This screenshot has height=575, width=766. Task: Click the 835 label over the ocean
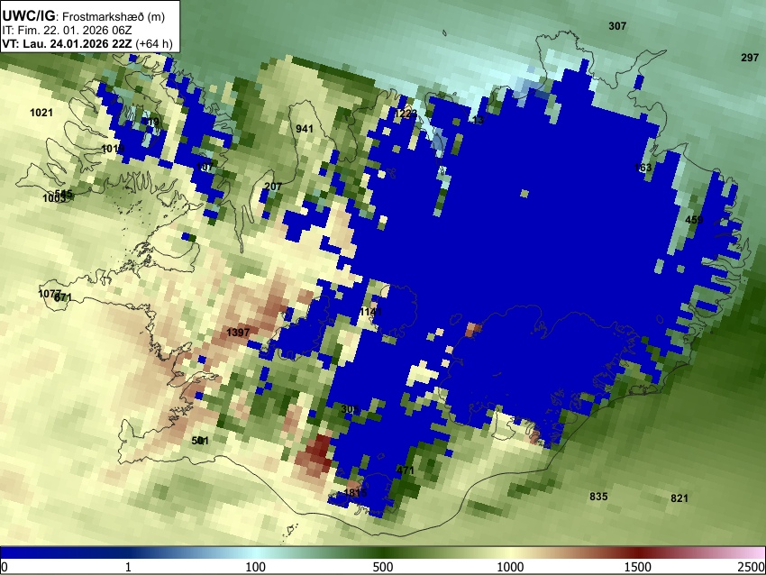click(598, 497)
